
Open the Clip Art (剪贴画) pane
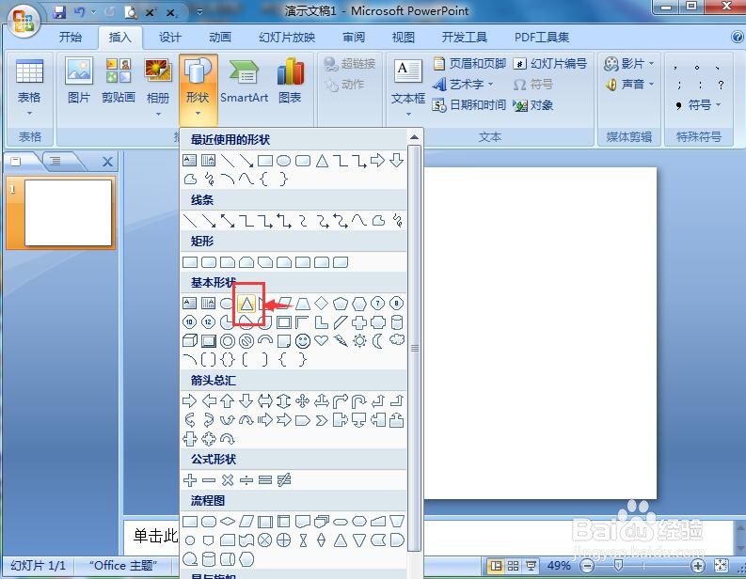point(118,80)
